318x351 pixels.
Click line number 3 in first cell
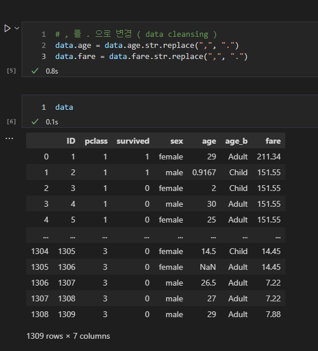44,57
